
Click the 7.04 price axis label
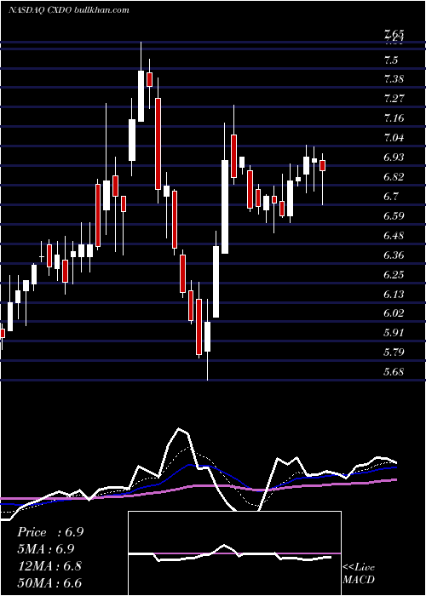pos(394,137)
